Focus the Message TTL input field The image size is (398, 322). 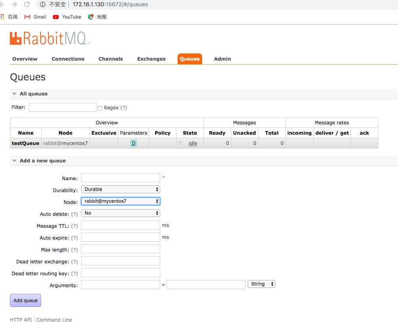tap(121, 225)
